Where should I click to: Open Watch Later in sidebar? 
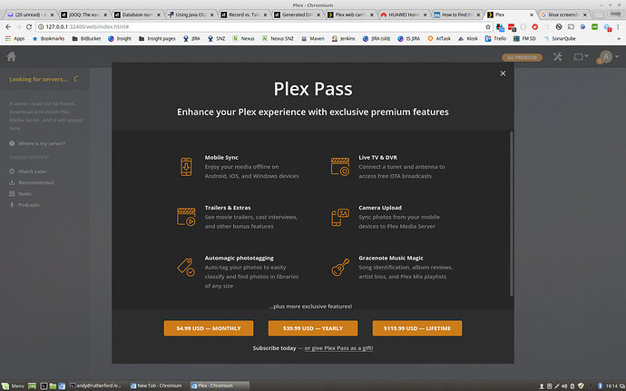33,171
